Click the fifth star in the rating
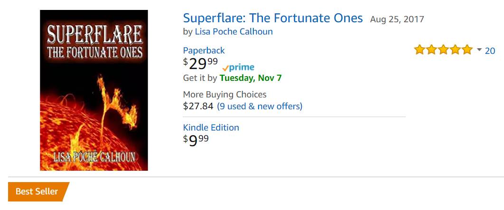This screenshot has height=210, width=504. coord(467,50)
